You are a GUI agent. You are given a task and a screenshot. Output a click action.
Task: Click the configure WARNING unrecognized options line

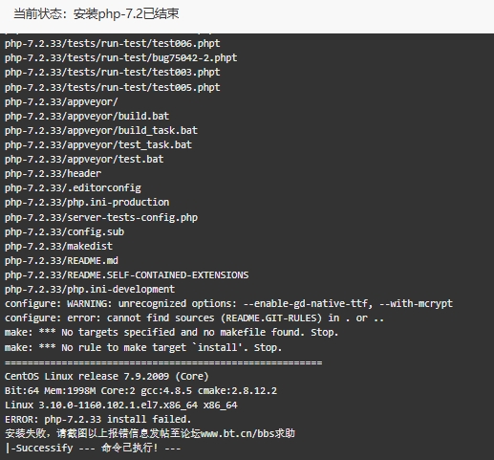[228, 303]
